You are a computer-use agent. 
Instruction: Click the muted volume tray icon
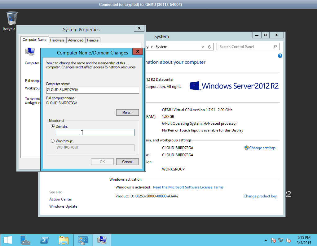coord(288,240)
